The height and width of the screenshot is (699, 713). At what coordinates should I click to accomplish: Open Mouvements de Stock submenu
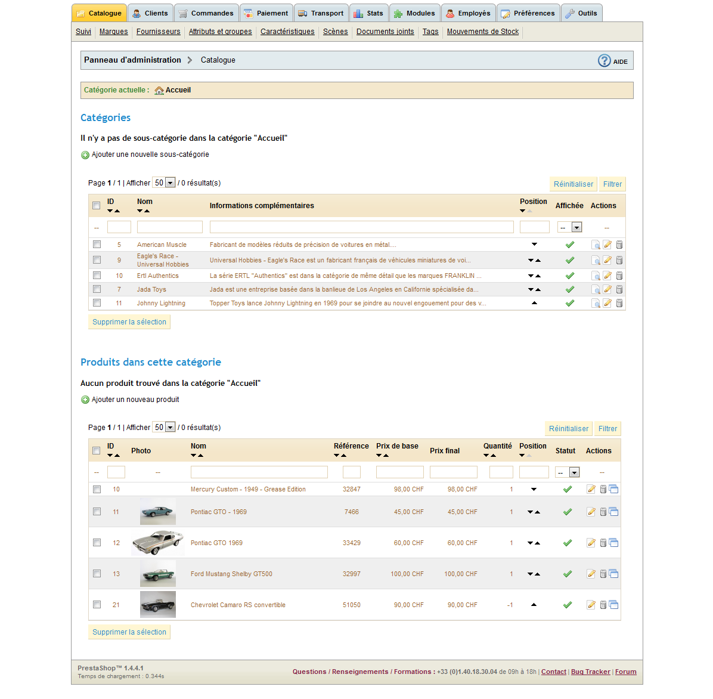coord(482,32)
